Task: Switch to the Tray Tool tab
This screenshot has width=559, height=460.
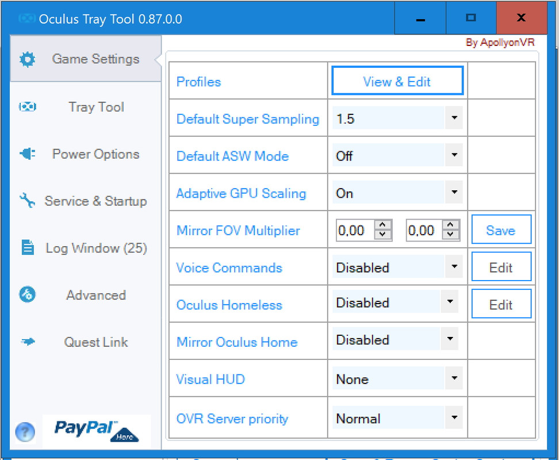Action: [x=86, y=107]
